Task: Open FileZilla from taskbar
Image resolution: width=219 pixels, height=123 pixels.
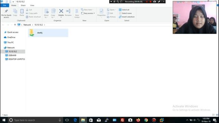Action: [x=123, y=120]
